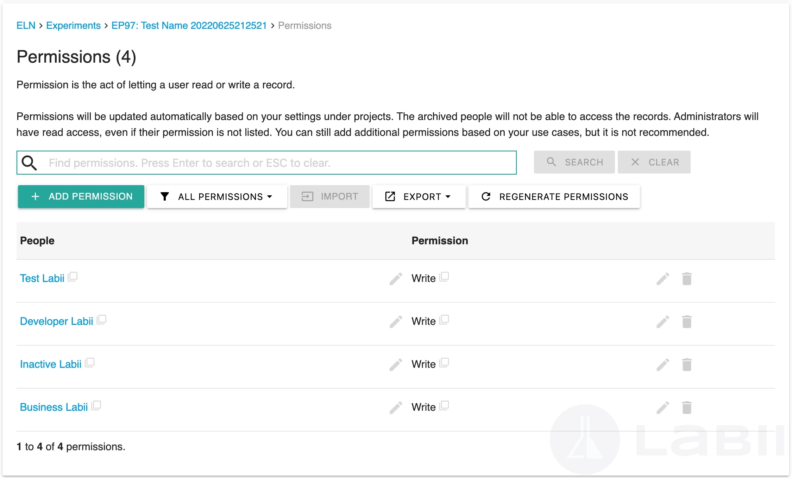Image resolution: width=792 pixels, height=478 pixels.
Task: Expand the Export dropdown menu
Action: click(x=419, y=196)
